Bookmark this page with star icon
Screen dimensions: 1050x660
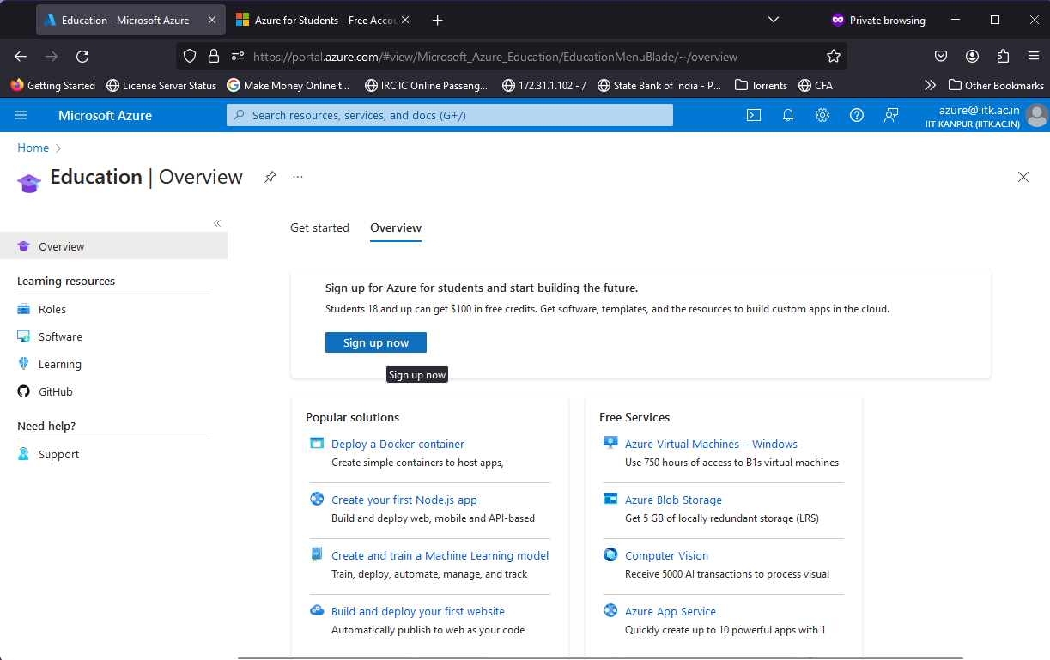[833, 57]
